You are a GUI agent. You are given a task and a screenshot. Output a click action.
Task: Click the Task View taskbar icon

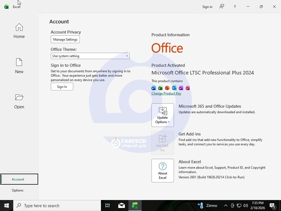[x=108, y=206]
